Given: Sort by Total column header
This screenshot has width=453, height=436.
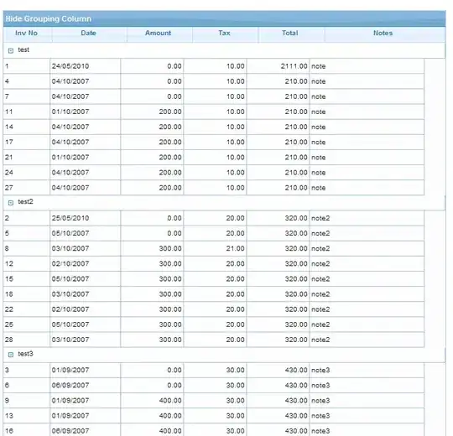Looking at the screenshot, I should [x=290, y=34].
